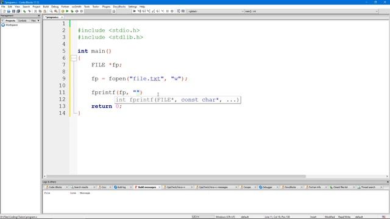Click the Run to cursor debug icon
This screenshot has width=390, height=219.
tap(139, 11)
